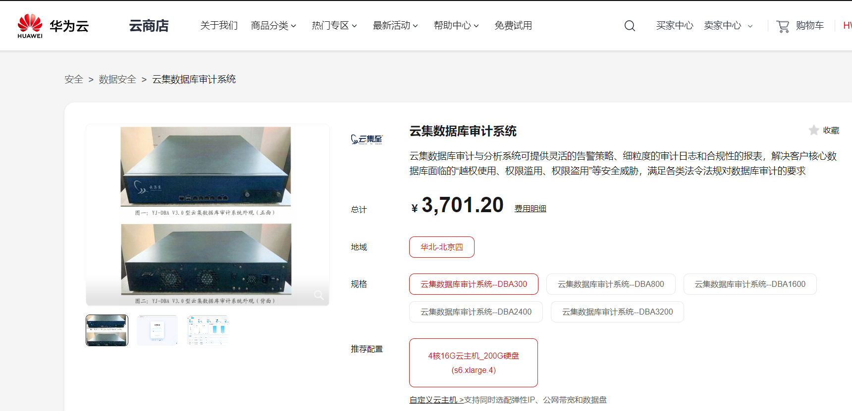This screenshot has height=411, width=852.
Task: Zoom the product image with magnifier icon
Action: coord(319,295)
